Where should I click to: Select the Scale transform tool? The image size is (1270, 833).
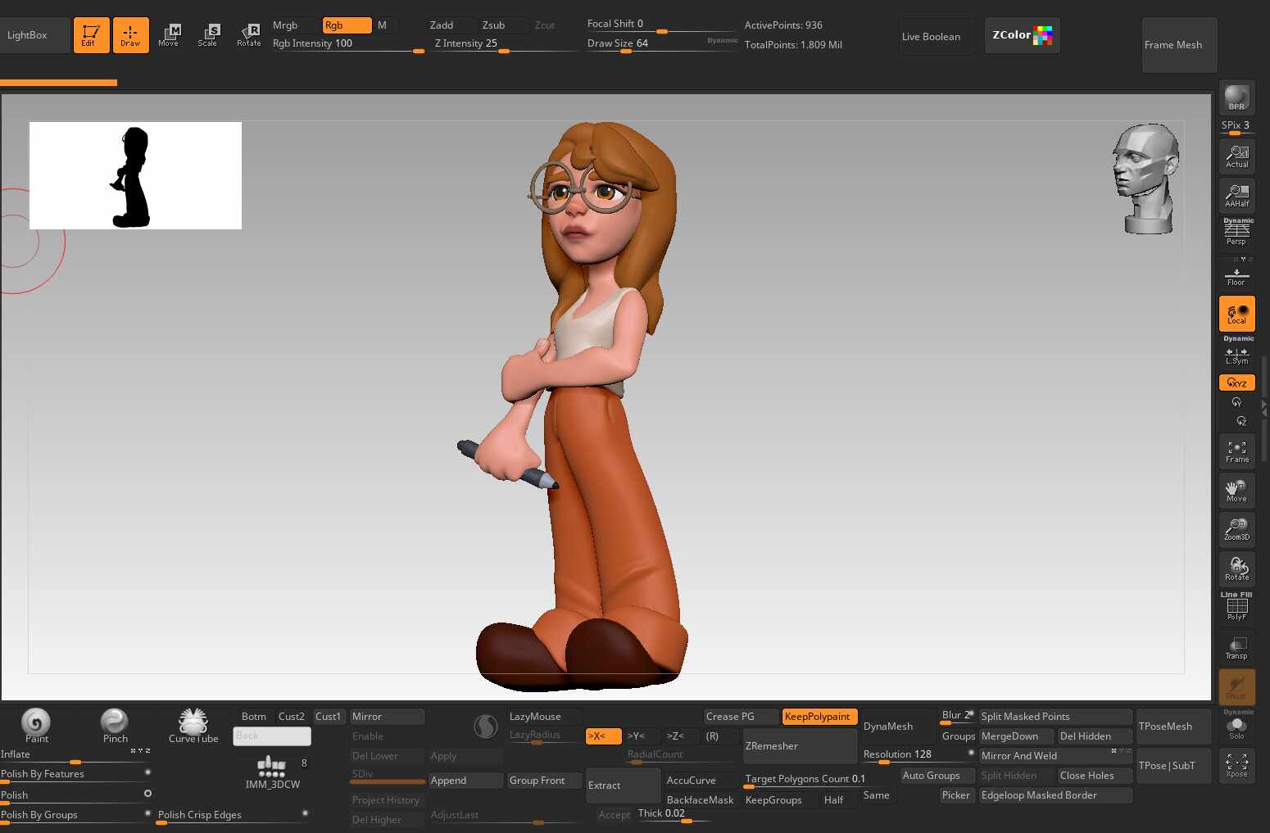[208, 35]
